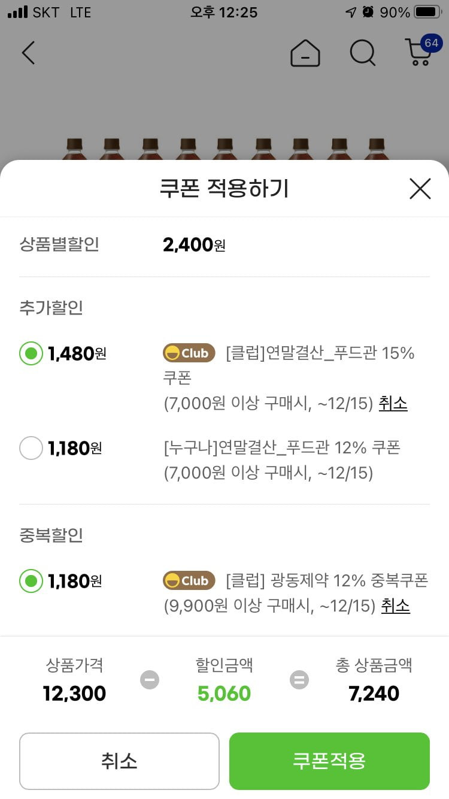Tap the bottle product image behind sheet
Viewport: 449px width, 799px height.
point(224,149)
